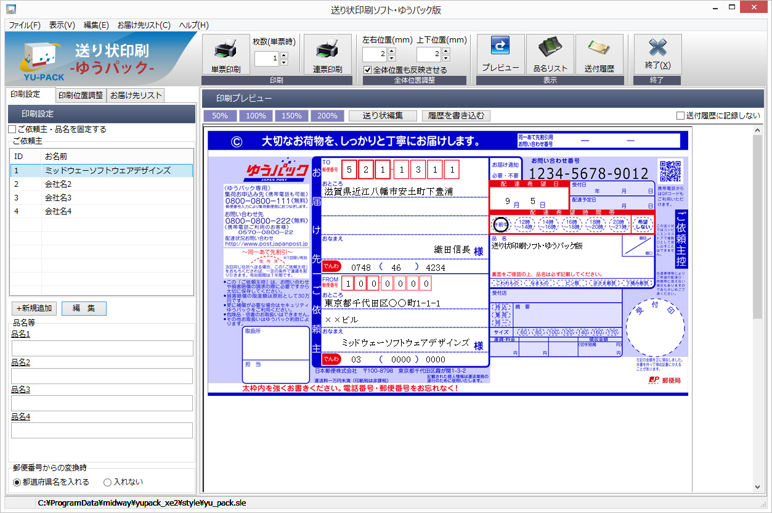Viewport: 772px width, 513px height.
Task: Click 編集 button under sender list
Action: click(x=84, y=308)
